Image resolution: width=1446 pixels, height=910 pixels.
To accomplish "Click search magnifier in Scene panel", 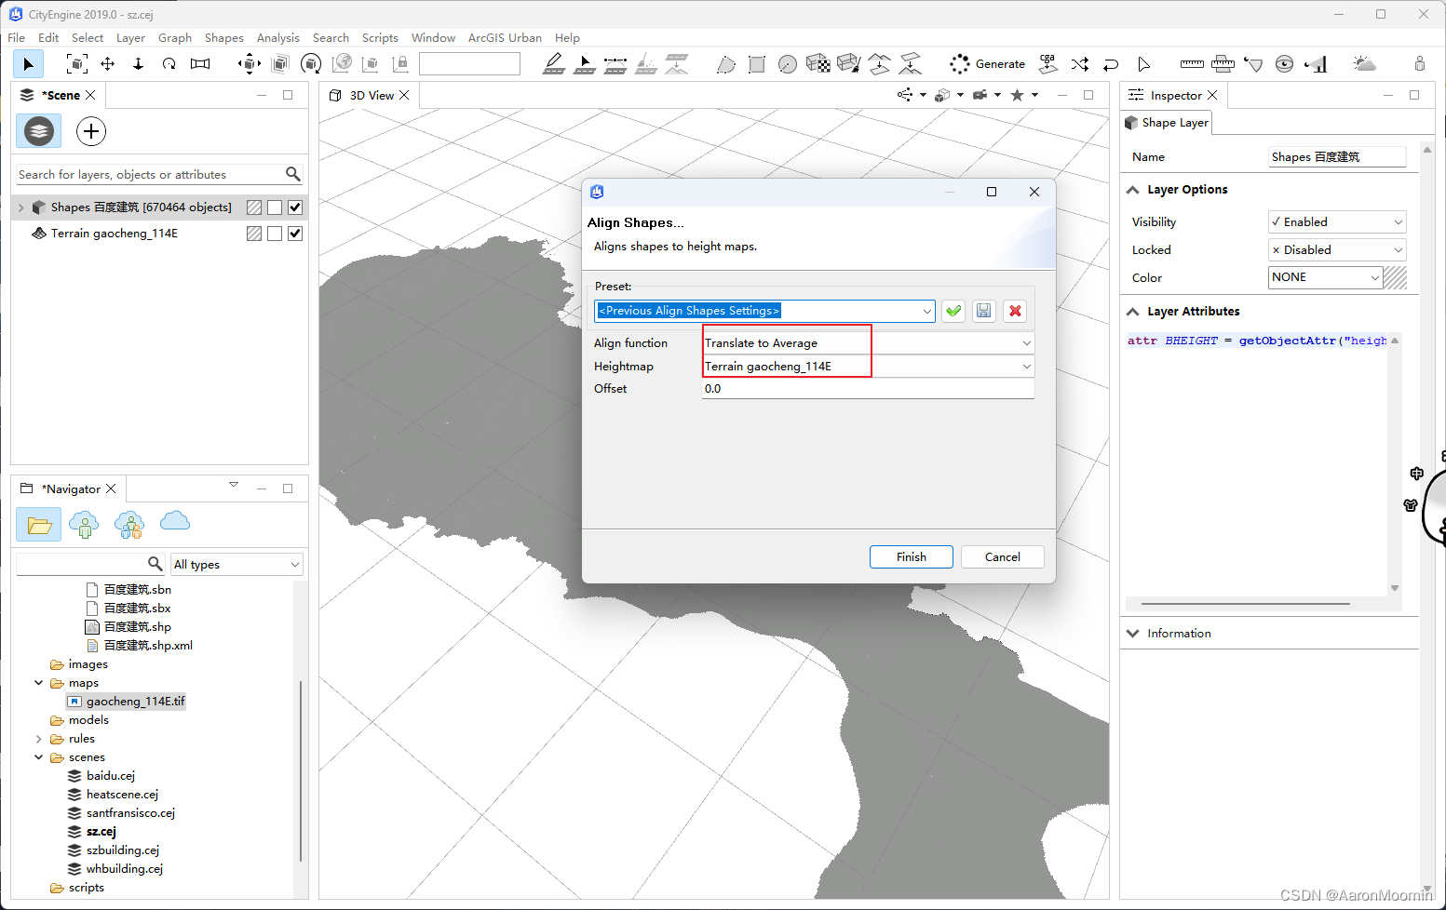I will (x=293, y=174).
